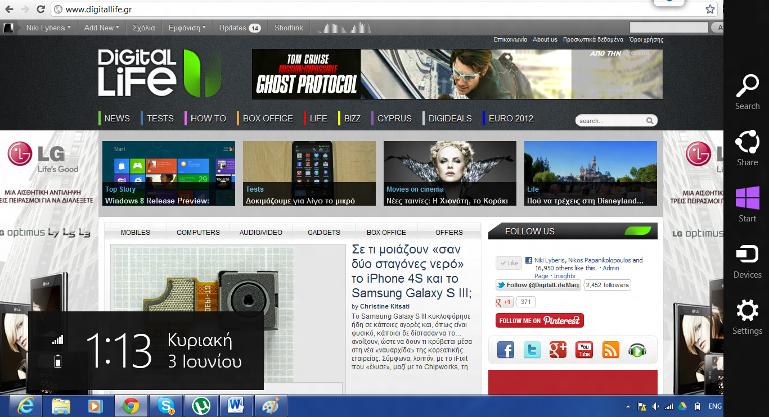Image resolution: width=769 pixels, height=417 pixels.
Task: Open the BOX OFFICE main menu section
Action: tap(268, 119)
